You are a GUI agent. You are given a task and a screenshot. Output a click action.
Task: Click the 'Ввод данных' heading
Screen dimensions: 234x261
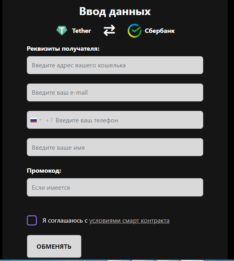pyautogui.click(x=115, y=11)
